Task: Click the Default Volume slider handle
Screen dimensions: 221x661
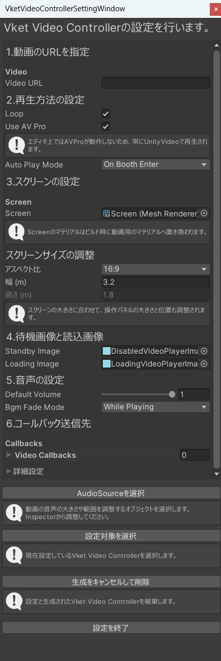Action: pos(172,394)
